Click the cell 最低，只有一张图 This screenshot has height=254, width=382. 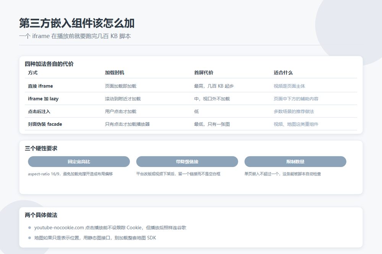click(212, 124)
